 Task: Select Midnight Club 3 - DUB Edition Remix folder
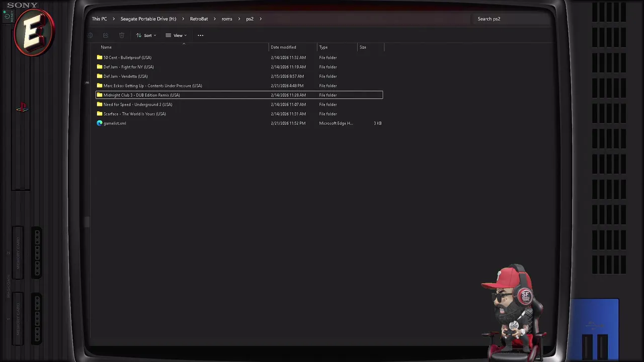click(x=239, y=95)
